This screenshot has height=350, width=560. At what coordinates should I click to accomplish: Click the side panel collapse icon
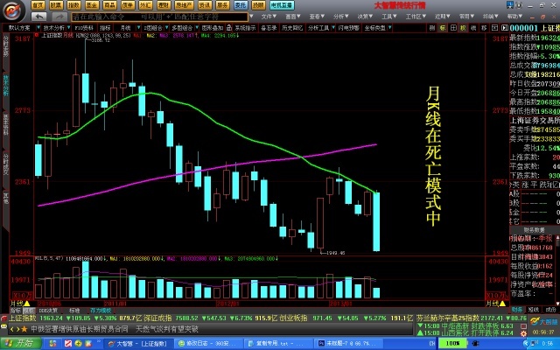point(505,27)
